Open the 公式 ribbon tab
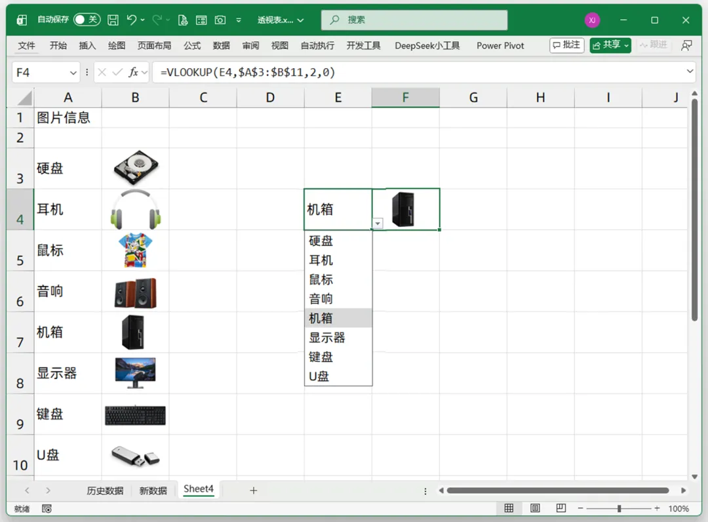The image size is (708, 522). pos(192,46)
